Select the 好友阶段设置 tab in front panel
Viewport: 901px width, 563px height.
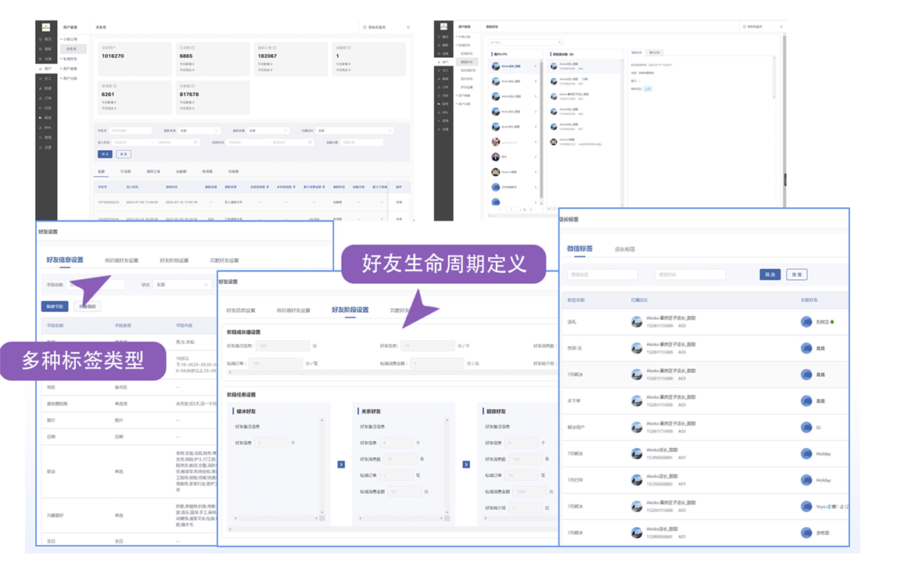[350, 310]
